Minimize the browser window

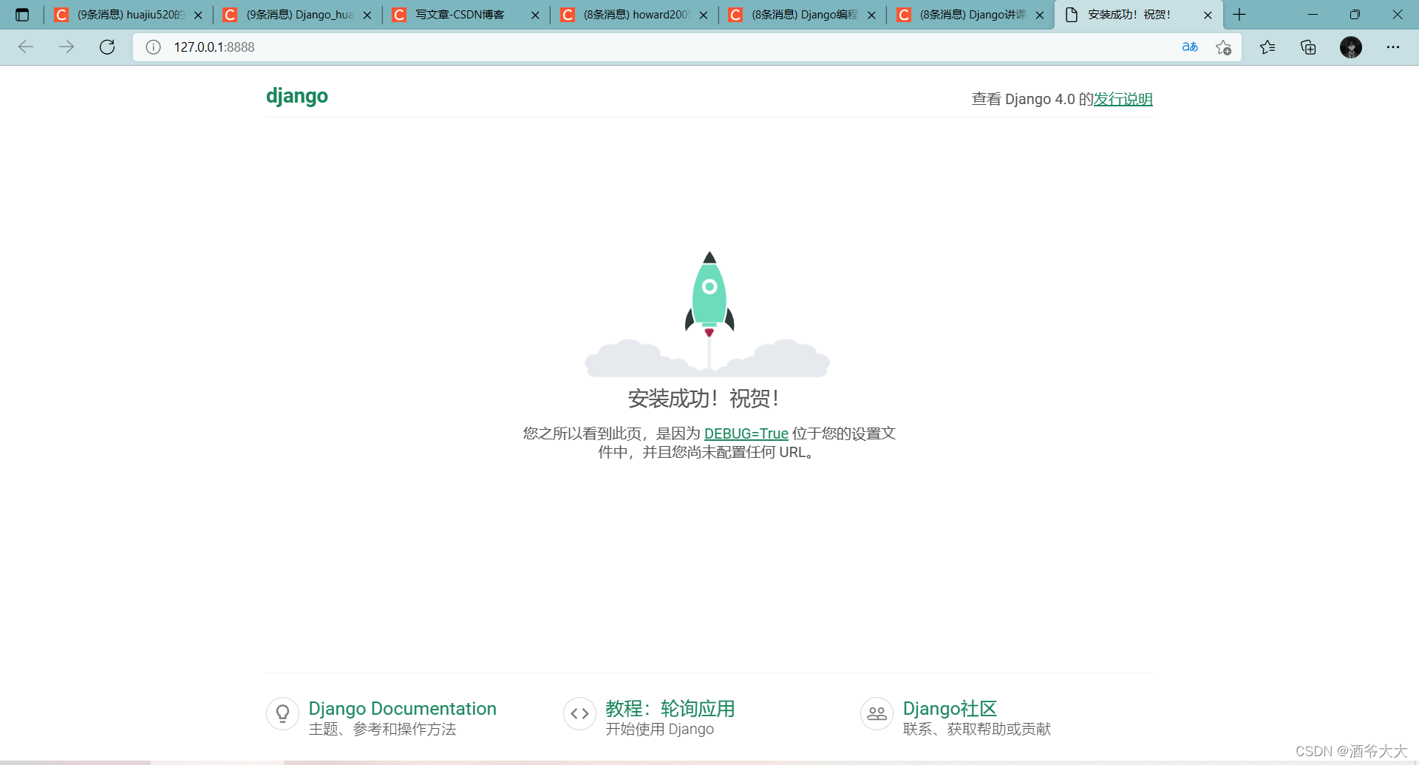[x=1313, y=15]
